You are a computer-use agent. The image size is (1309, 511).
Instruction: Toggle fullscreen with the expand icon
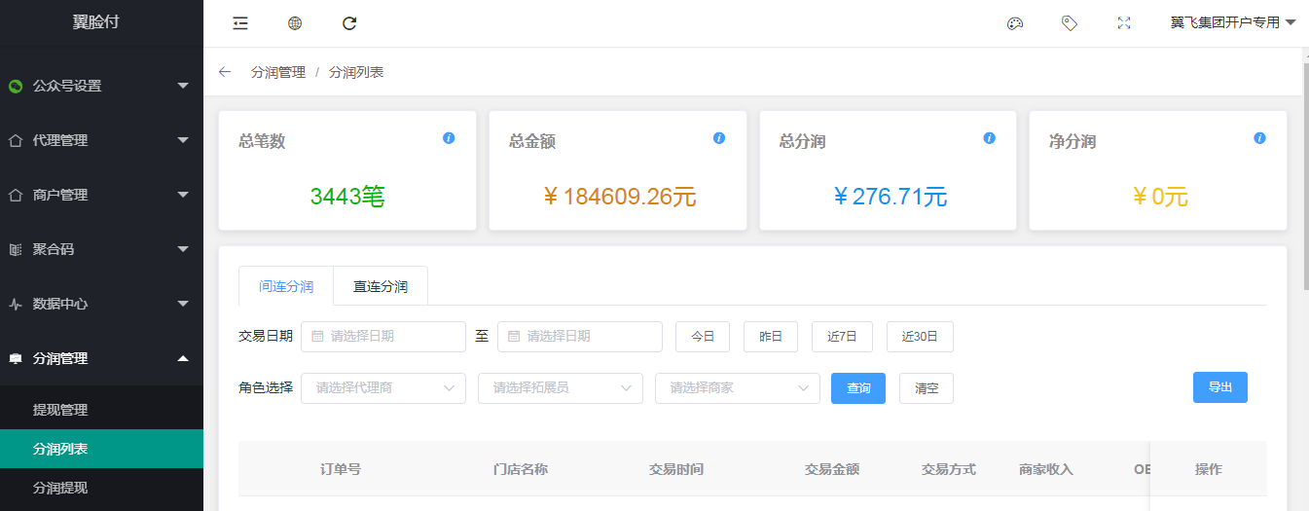(x=1124, y=23)
